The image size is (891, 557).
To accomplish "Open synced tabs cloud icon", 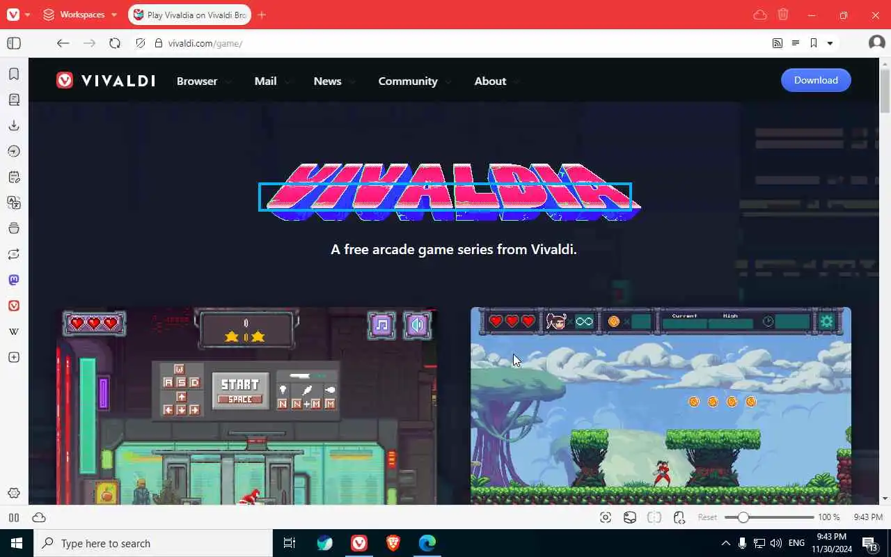I will [x=760, y=15].
